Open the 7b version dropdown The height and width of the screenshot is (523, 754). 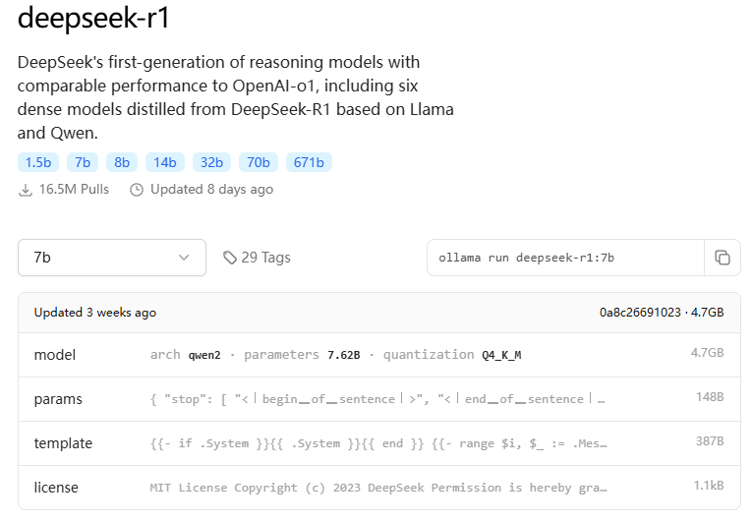112,258
